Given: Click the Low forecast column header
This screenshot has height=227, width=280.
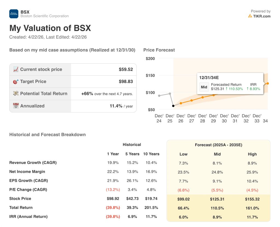Looking at the screenshot, I should 183,154.
